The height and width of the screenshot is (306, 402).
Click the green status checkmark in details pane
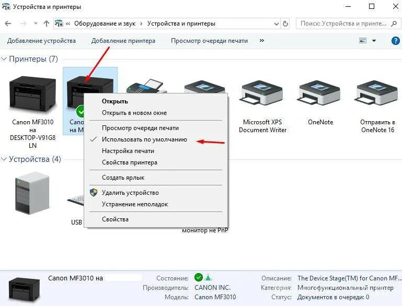pyautogui.click(x=199, y=277)
